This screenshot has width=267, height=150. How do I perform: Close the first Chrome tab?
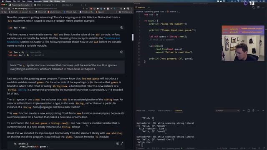click(x=31, y=5)
